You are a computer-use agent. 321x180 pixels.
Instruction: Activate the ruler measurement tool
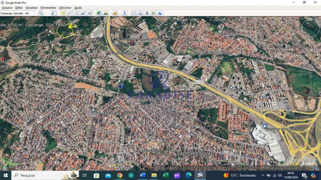(x=125, y=13)
